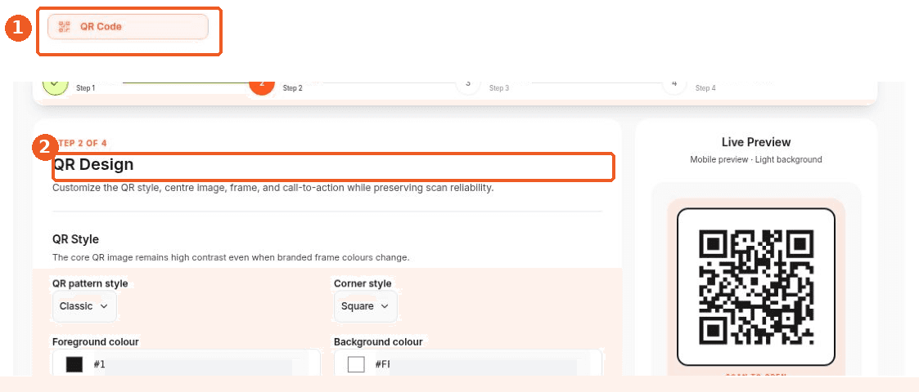Open the white background colour swatch
This screenshot has height=392, width=919.
(356, 365)
